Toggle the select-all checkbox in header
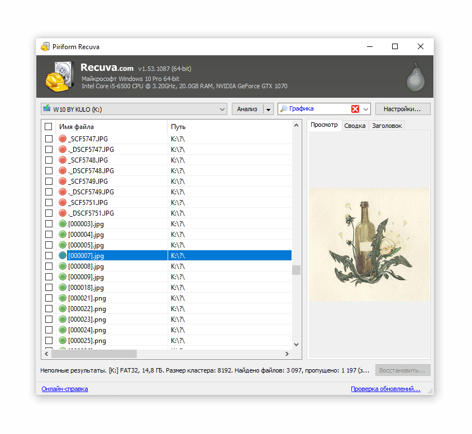The height and width of the screenshot is (434, 472). pos(48,126)
